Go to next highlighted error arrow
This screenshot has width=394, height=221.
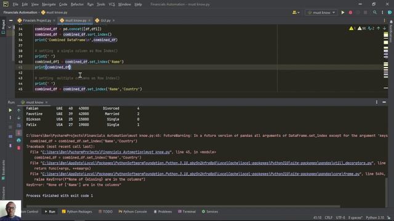coord(384,28)
